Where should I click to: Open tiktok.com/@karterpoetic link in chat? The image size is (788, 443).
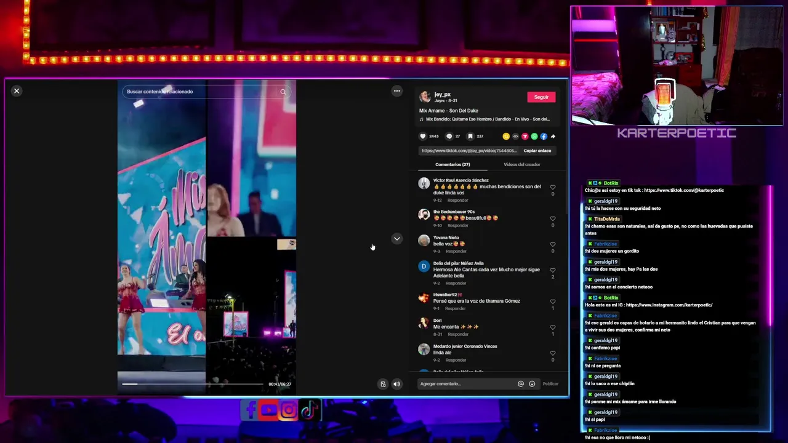(x=684, y=190)
